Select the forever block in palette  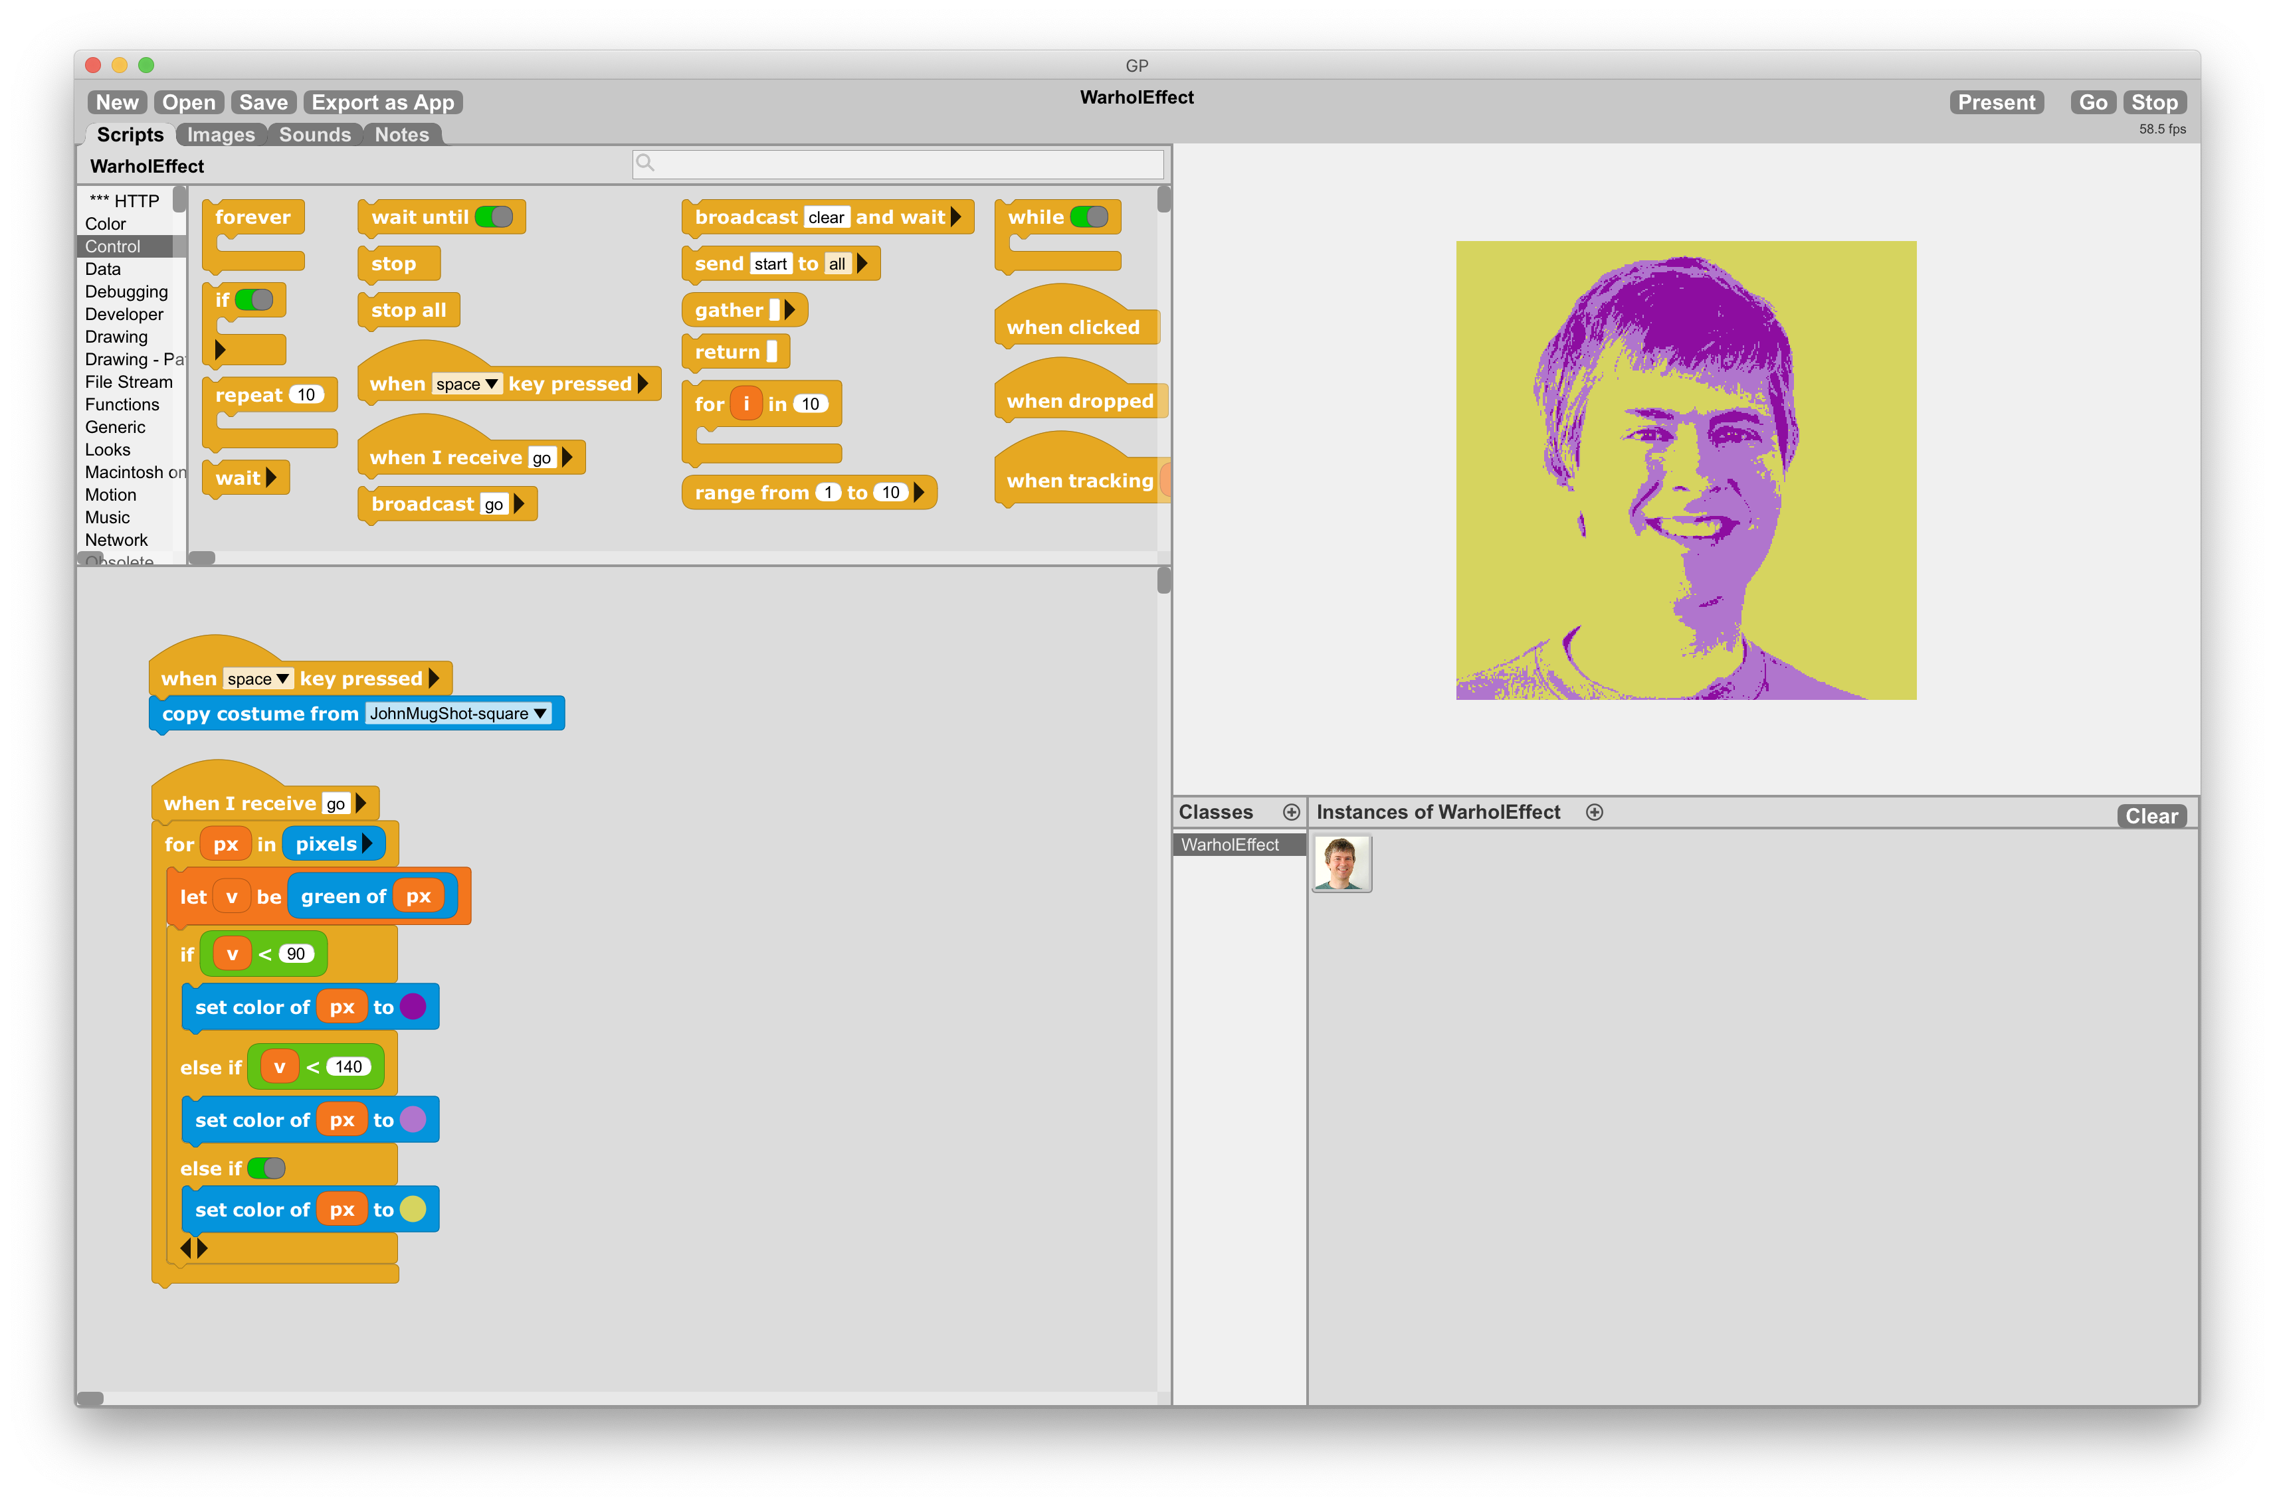[x=254, y=234]
